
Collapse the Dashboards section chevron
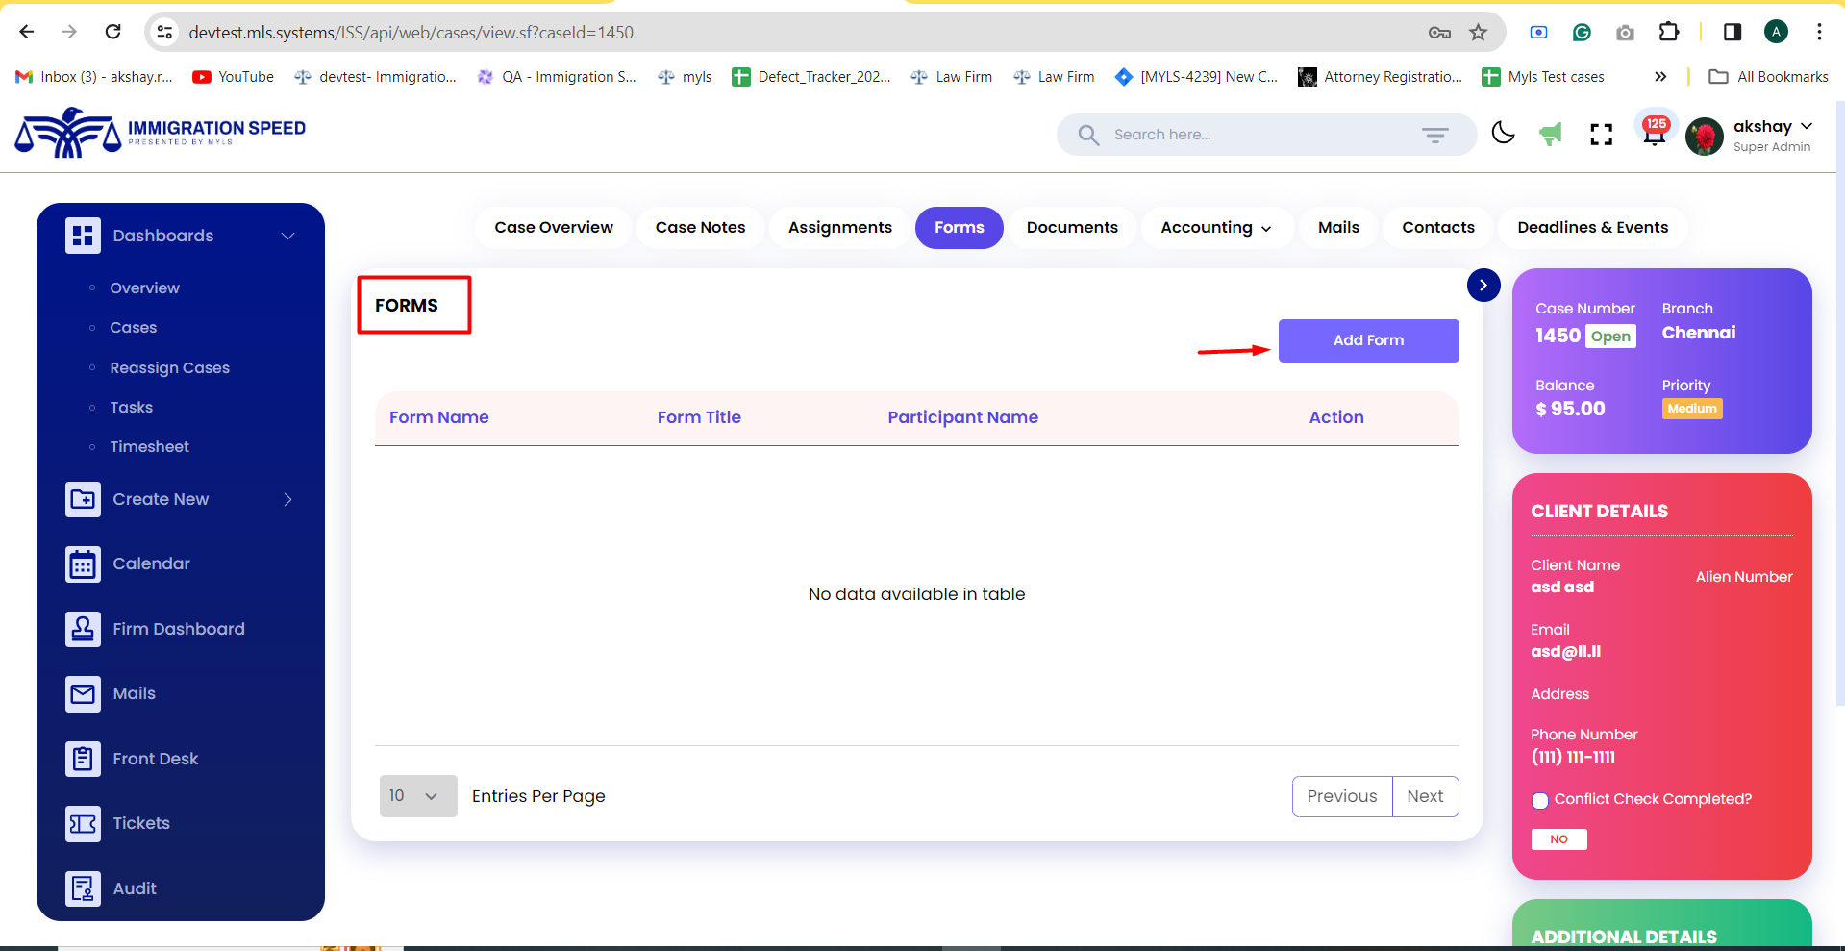coord(287,235)
